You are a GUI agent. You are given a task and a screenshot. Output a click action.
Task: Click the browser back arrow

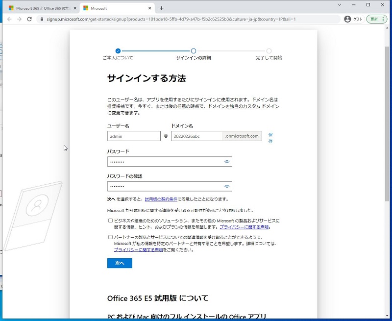(9, 19)
